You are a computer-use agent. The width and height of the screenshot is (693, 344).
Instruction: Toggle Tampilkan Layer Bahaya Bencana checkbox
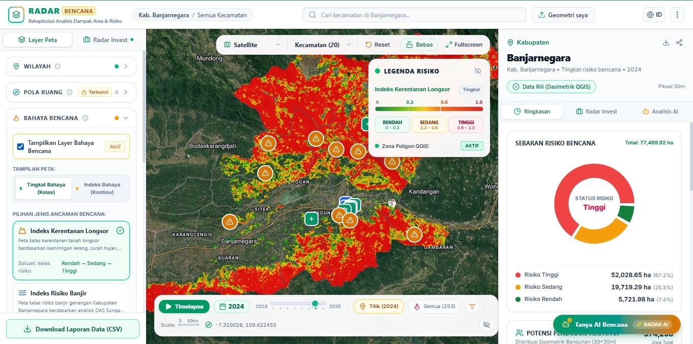pos(21,147)
